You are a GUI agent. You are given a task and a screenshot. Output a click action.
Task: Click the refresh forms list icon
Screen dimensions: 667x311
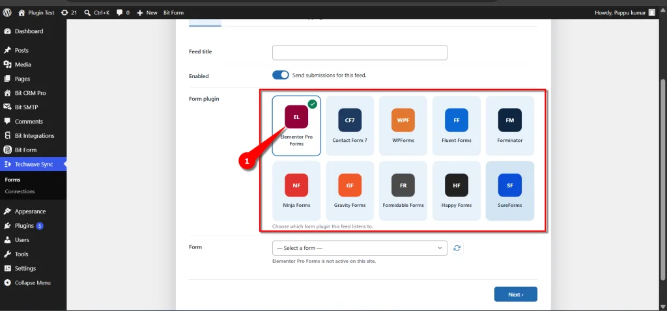(x=457, y=248)
